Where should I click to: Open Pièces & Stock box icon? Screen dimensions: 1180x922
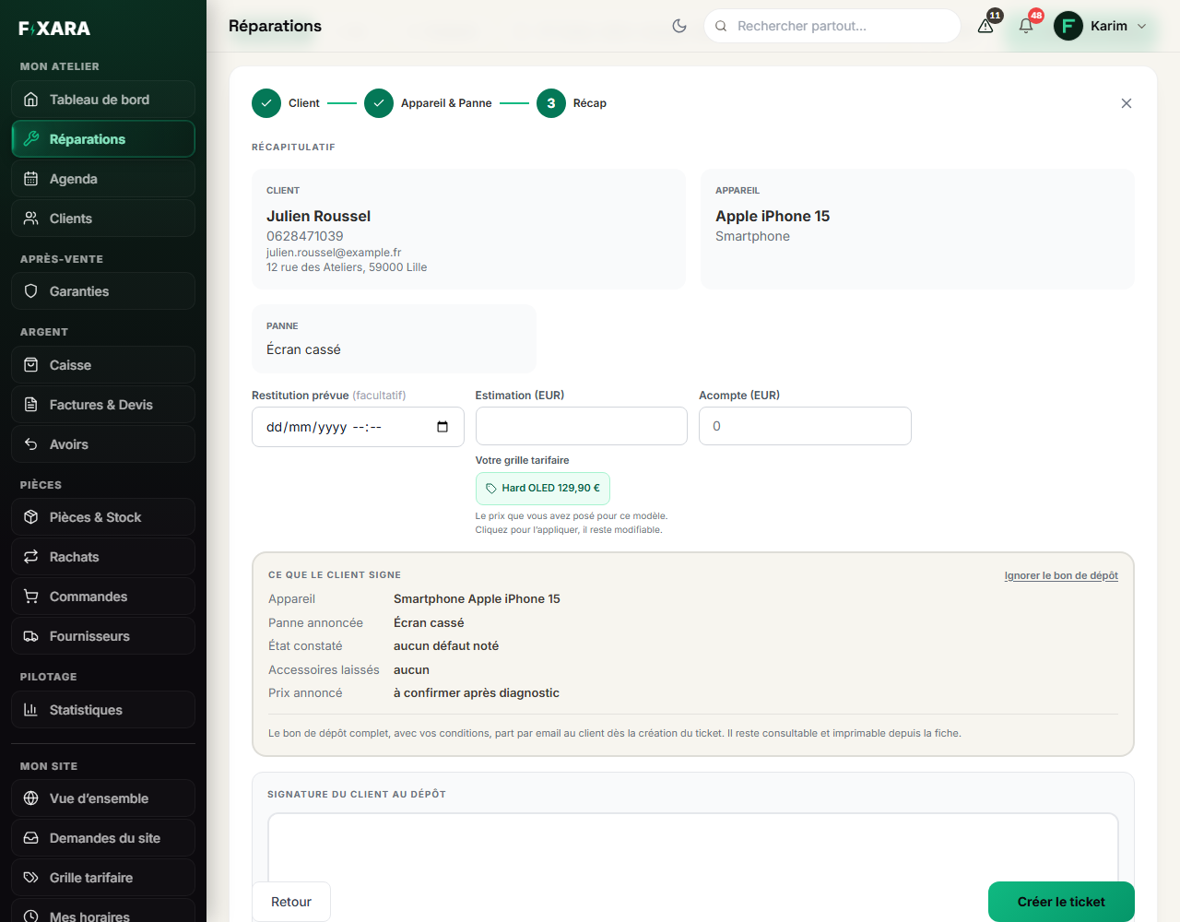point(31,517)
